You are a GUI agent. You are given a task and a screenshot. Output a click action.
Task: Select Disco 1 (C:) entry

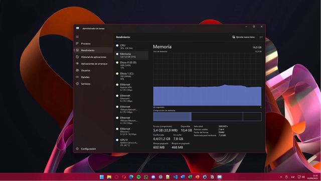pyautogui.click(x=131, y=76)
